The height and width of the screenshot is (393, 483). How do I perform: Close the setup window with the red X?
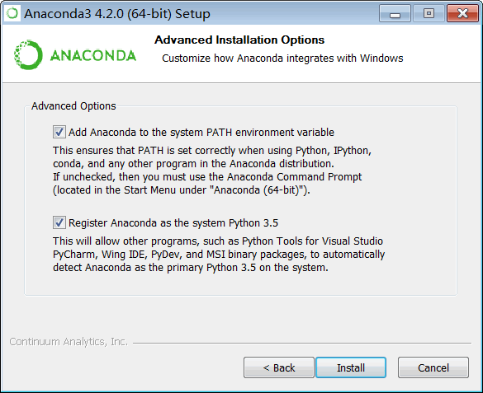pyautogui.click(x=462, y=14)
